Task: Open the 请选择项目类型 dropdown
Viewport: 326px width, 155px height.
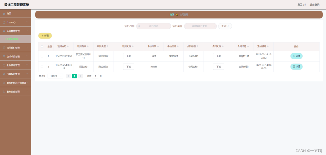Action: tap(200, 26)
